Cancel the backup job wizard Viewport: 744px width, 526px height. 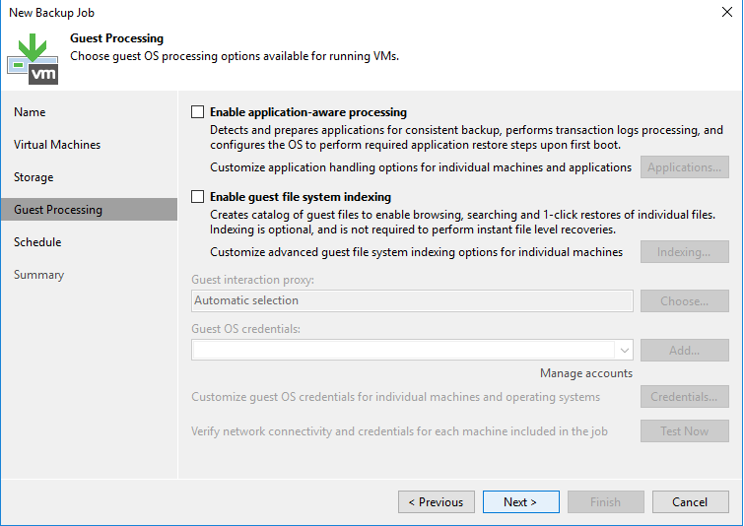(x=690, y=501)
